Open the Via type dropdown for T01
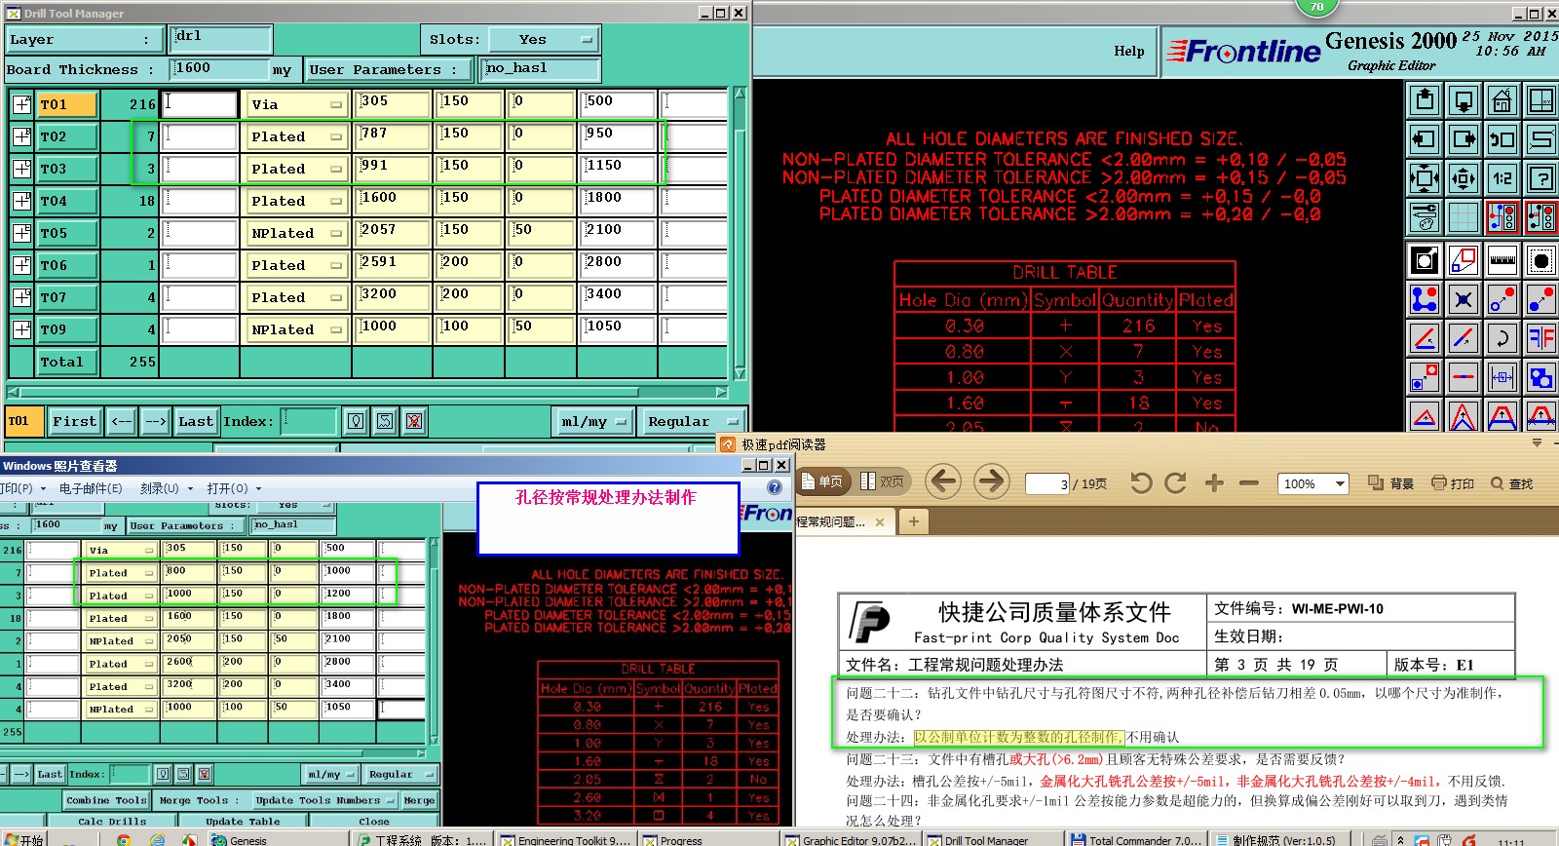1559x846 pixels. tap(296, 104)
